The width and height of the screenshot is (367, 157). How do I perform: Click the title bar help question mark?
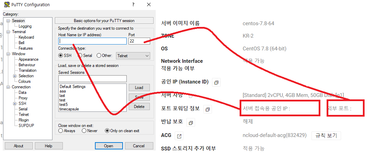point(133,4)
